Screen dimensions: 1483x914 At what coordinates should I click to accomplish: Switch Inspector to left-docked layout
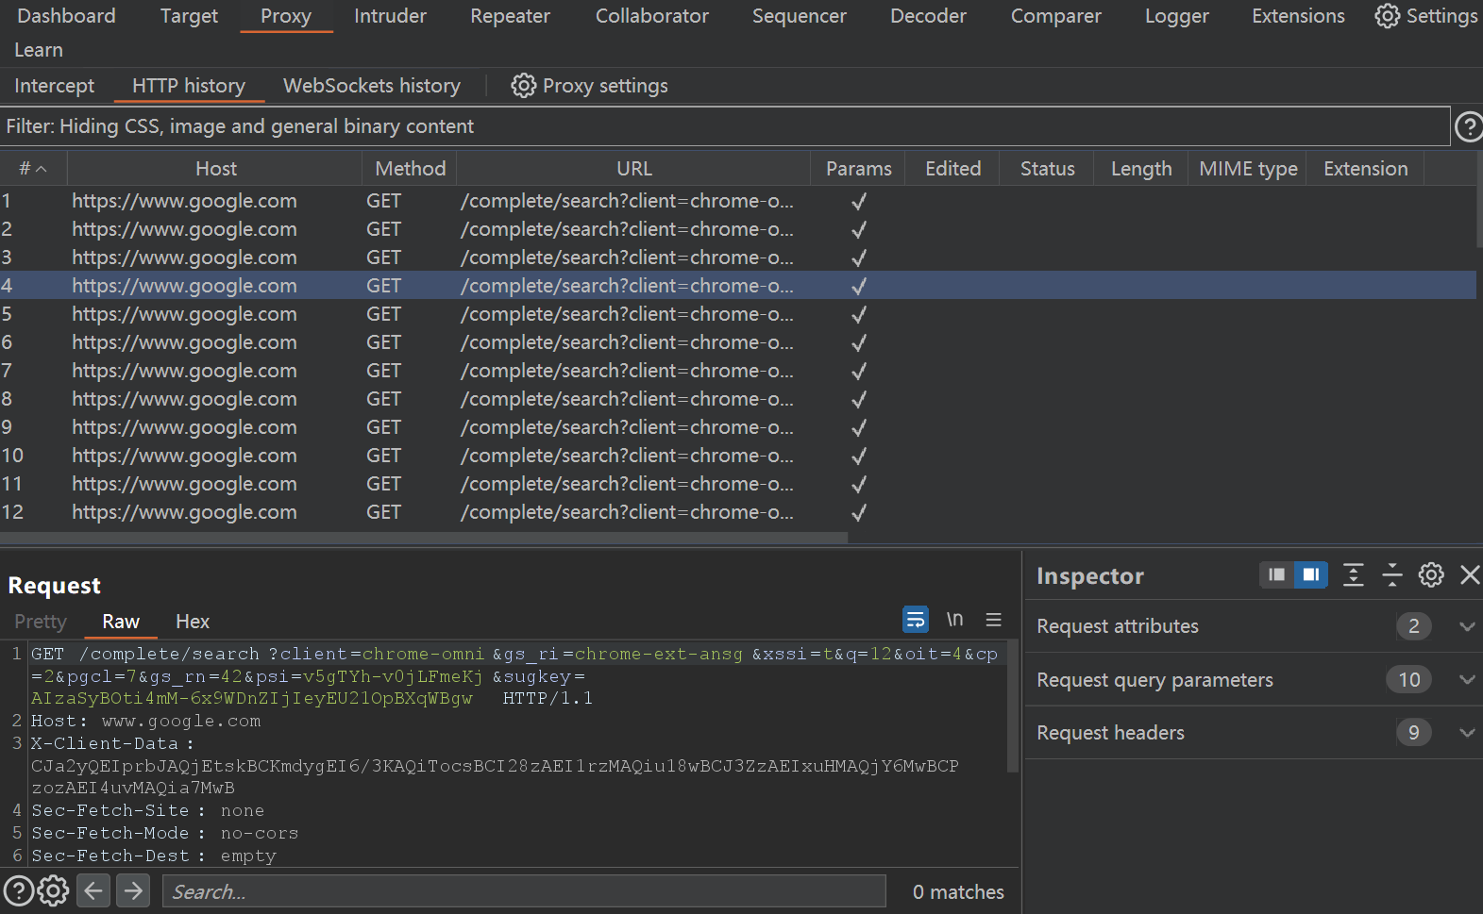(x=1276, y=574)
